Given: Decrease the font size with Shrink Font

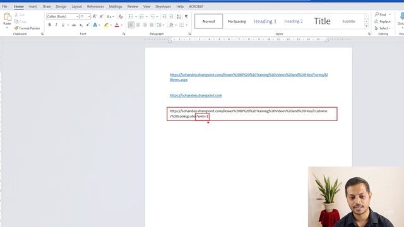Looking at the screenshot, I should 101,16.
